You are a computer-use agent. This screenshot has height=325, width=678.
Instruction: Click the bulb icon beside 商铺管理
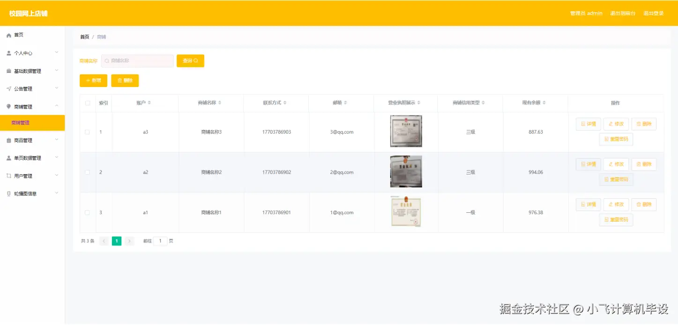[x=9, y=107]
